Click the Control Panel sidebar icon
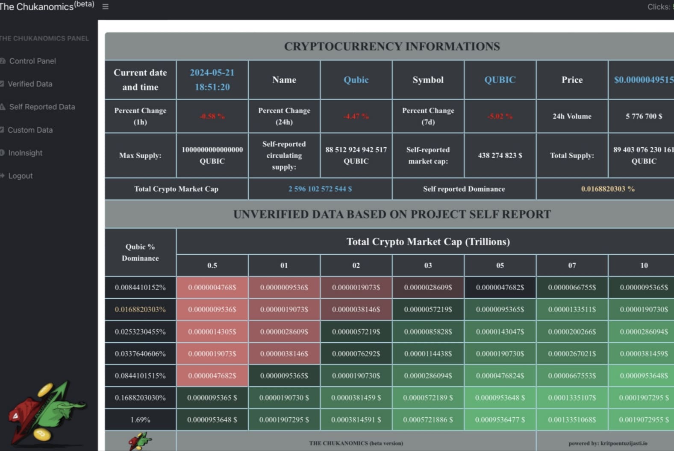Screen dimensions: 674x451 coord(3,61)
